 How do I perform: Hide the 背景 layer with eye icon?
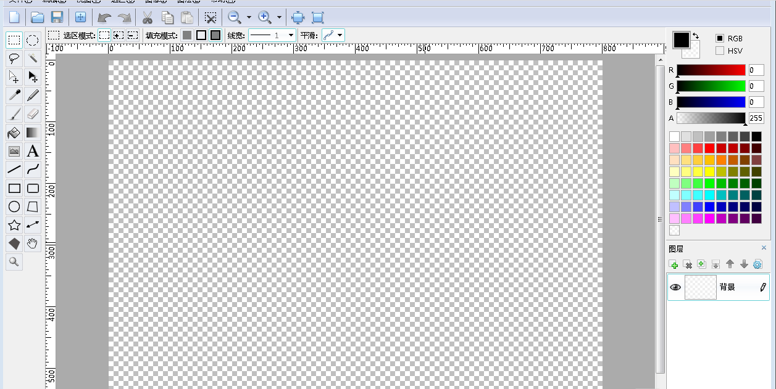point(675,287)
